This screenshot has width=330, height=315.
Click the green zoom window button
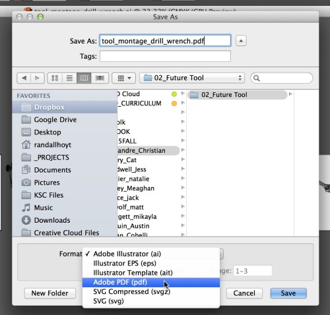click(40, 16)
